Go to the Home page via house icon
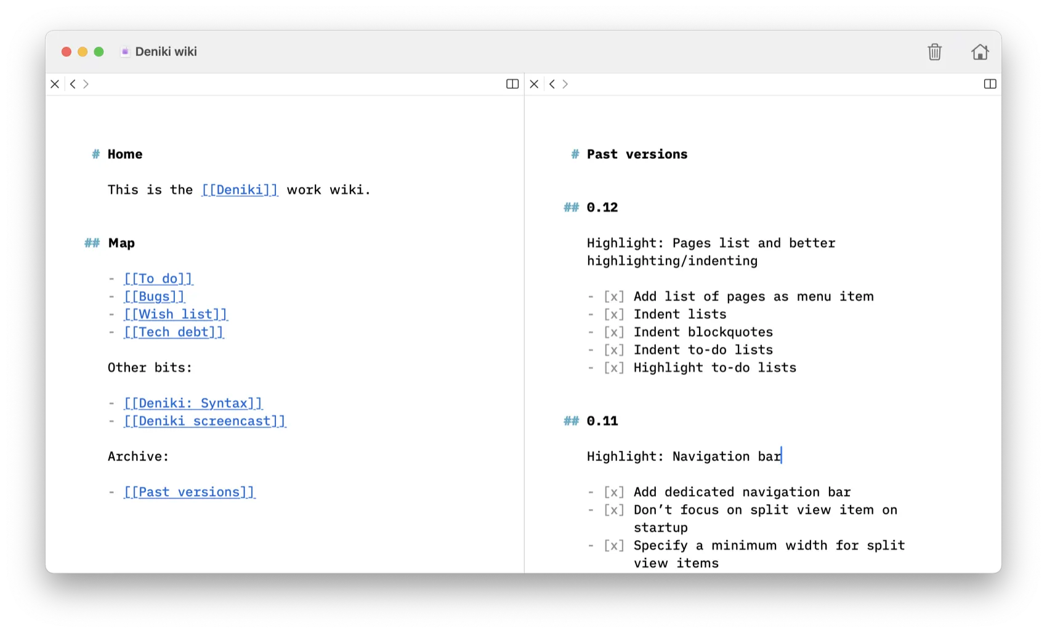Screen dimensions: 1047x633 [980, 52]
